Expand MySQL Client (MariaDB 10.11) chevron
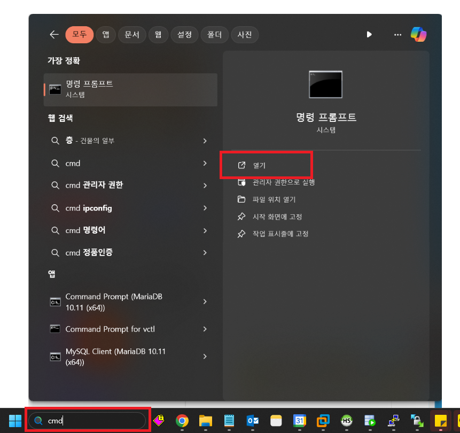460x433 pixels. [205, 357]
